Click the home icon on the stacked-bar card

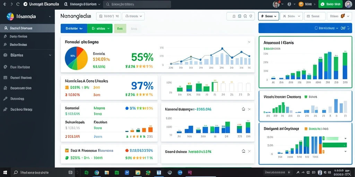point(243,109)
